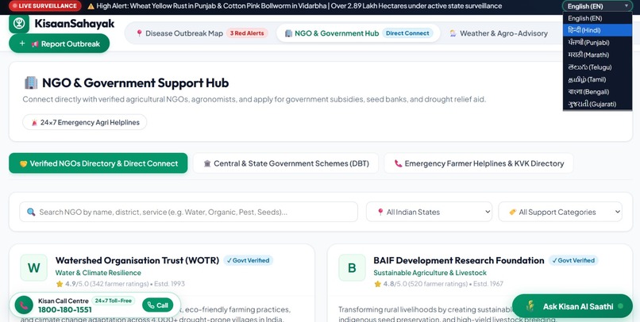Open the English (EN) language dropdown
Image resolution: width=640 pixels, height=322 pixels.
pyautogui.click(x=597, y=6)
